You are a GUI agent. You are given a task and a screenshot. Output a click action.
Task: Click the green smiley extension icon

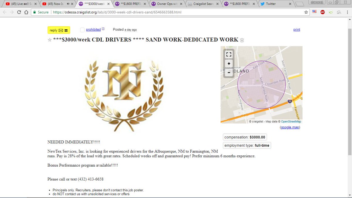pyautogui.click(x=331, y=12)
